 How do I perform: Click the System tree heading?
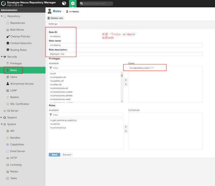click(12, 124)
